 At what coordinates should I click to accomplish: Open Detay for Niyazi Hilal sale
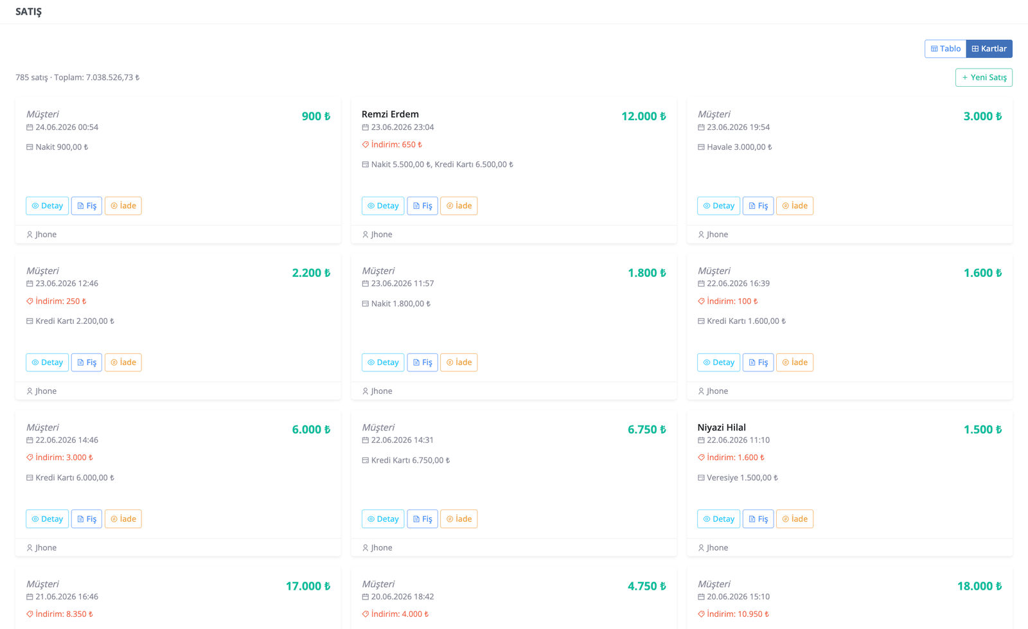click(718, 519)
